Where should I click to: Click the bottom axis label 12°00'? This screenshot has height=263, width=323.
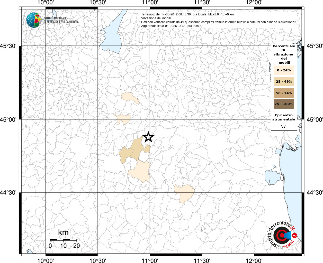(254, 260)
